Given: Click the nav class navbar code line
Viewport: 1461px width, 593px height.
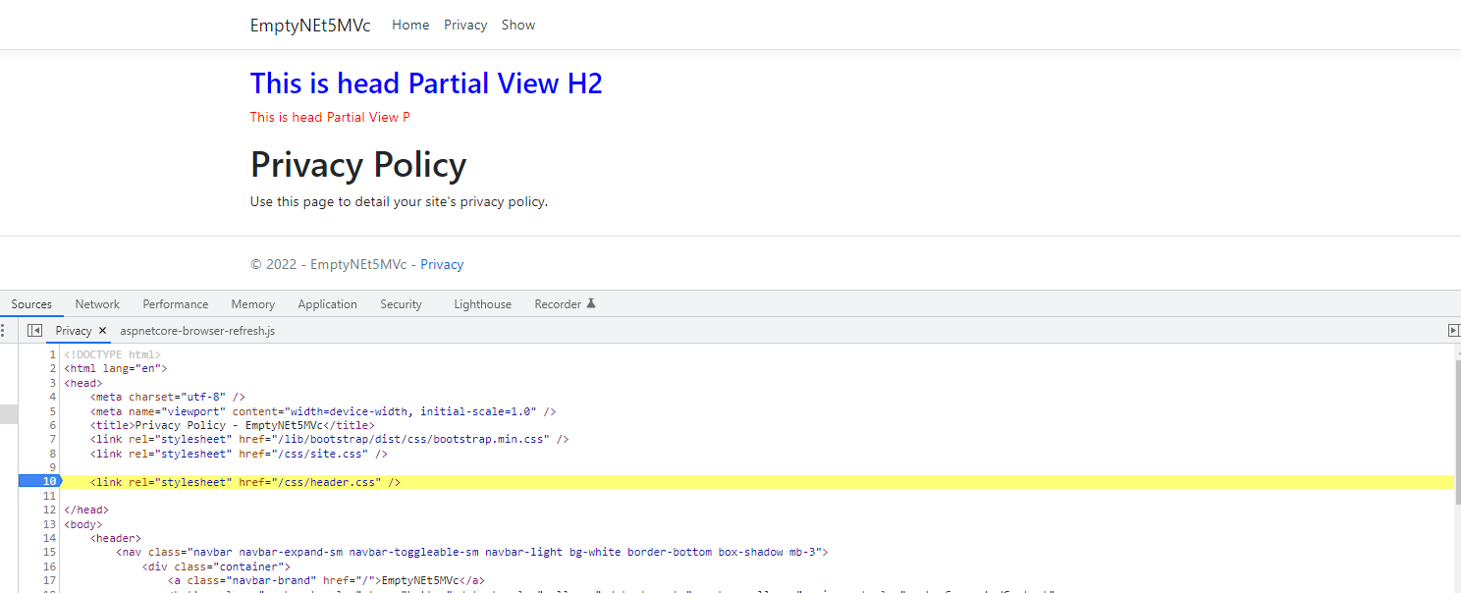Looking at the screenshot, I should pyautogui.click(x=472, y=553).
